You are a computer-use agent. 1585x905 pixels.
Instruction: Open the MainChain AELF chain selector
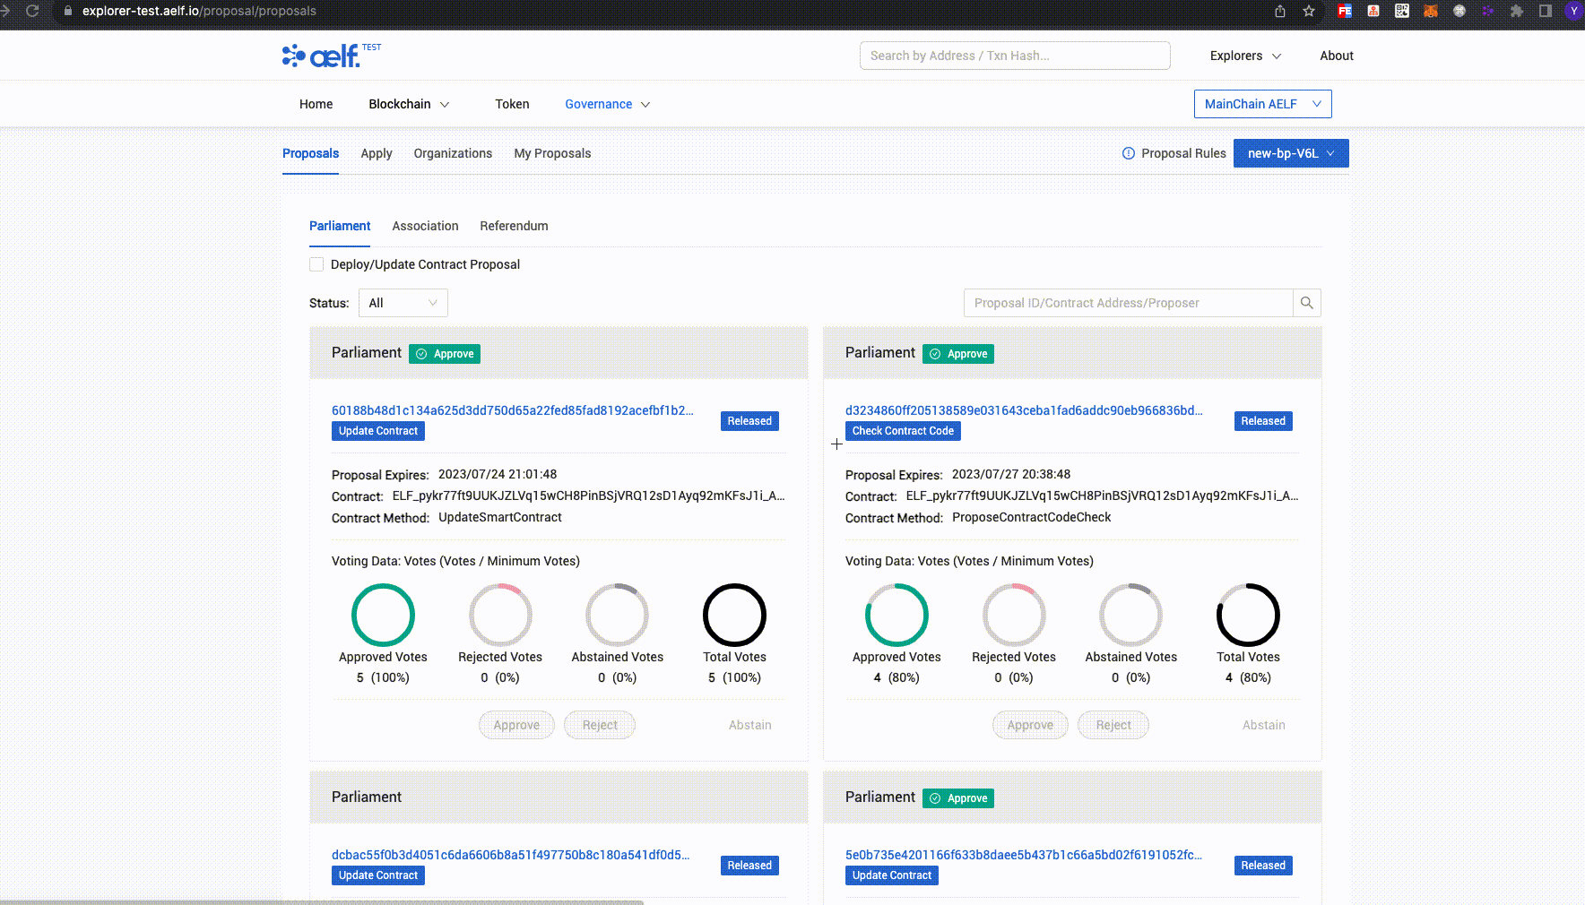1262,104
